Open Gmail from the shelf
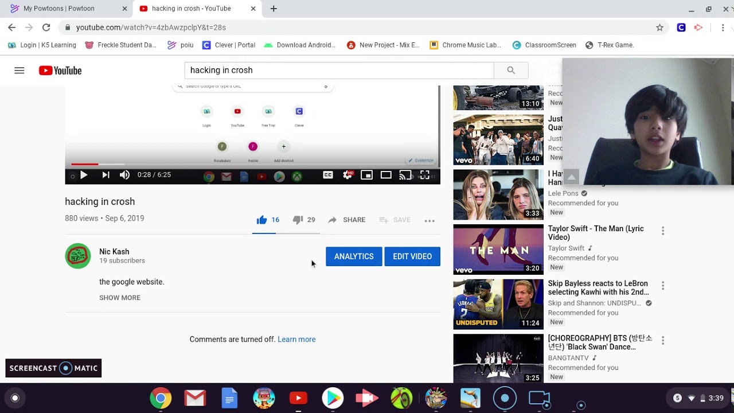Screen dimensions: 734x413 pos(195,398)
